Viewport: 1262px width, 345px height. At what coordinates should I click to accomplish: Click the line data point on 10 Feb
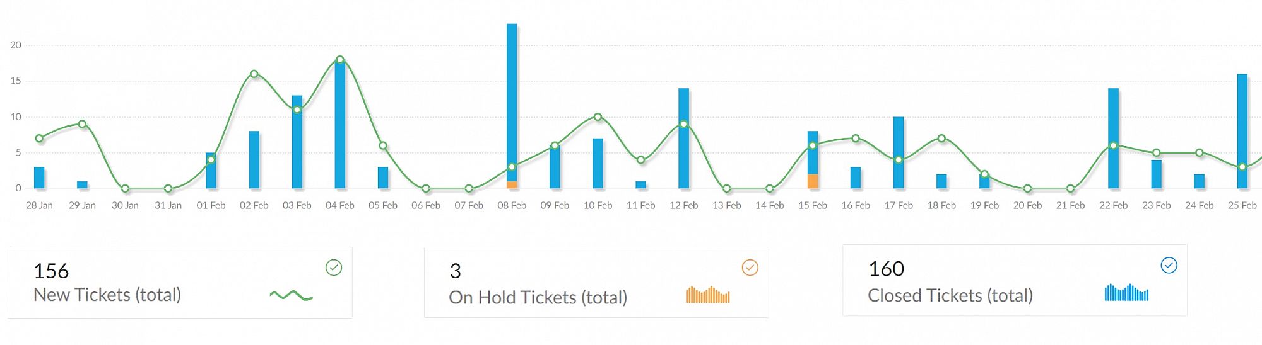pyautogui.click(x=598, y=117)
